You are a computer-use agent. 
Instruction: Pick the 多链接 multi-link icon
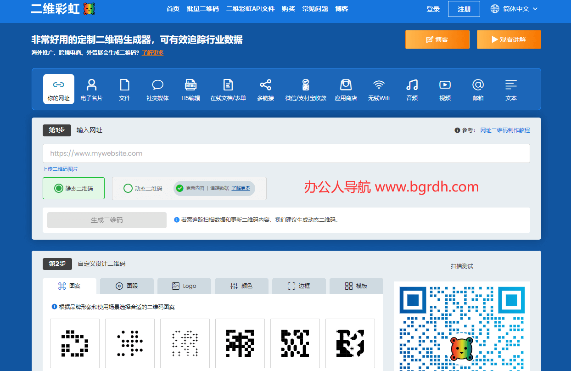click(265, 90)
